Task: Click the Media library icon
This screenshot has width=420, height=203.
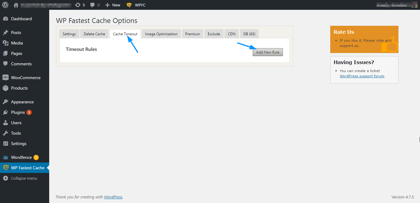Action: point(6,43)
